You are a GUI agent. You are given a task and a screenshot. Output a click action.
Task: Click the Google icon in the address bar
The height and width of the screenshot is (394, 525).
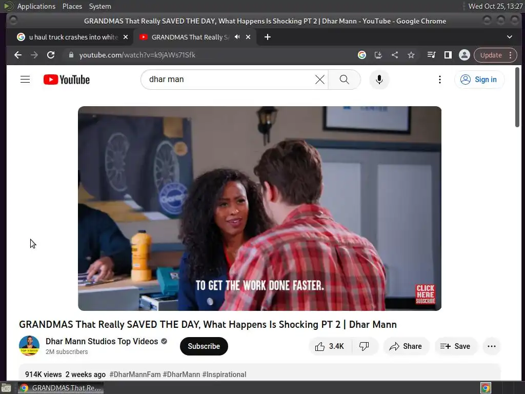click(361, 55)
